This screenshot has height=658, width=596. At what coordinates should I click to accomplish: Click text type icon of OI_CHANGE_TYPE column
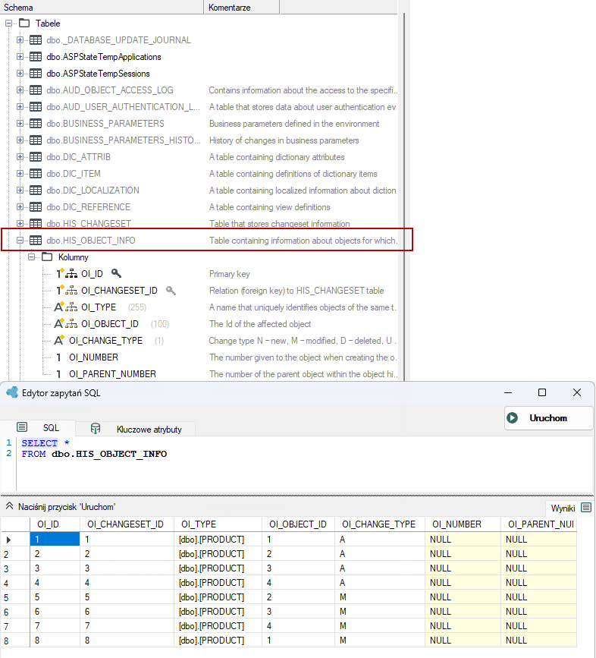(59, 340)
